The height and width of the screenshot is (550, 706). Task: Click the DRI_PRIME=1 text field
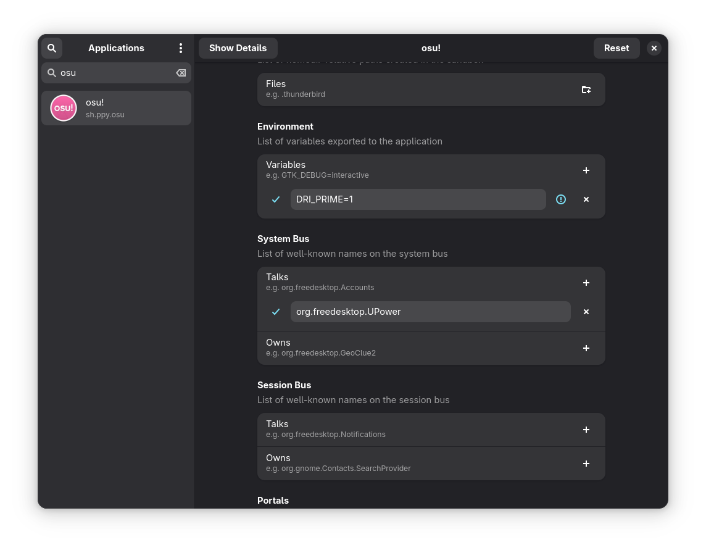pyautogui.click(x=418, y=199)
